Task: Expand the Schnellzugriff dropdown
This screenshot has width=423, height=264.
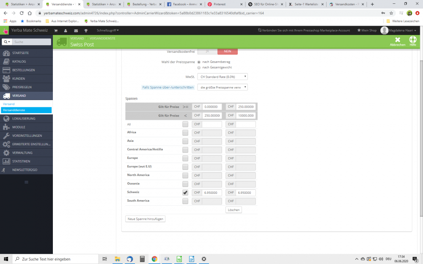Action: [107, 30]
